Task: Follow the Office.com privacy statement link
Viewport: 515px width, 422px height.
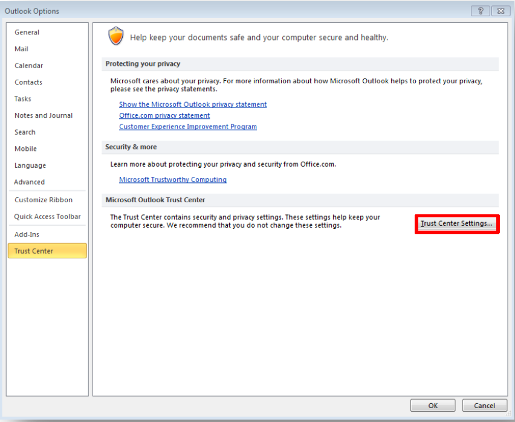Action: pyautogui.click(x=164, y=115)
